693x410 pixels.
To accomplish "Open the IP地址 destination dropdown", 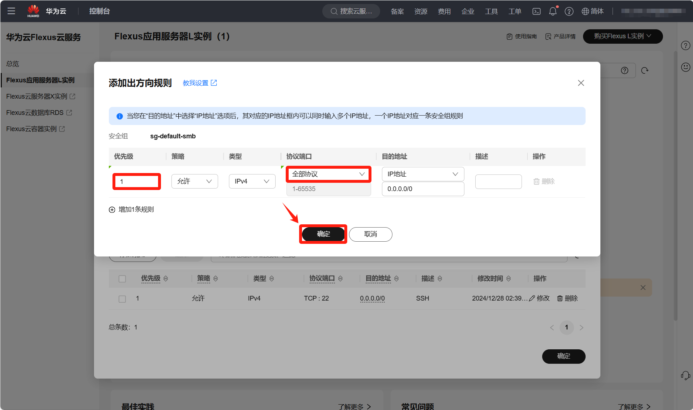I will 422,174.
